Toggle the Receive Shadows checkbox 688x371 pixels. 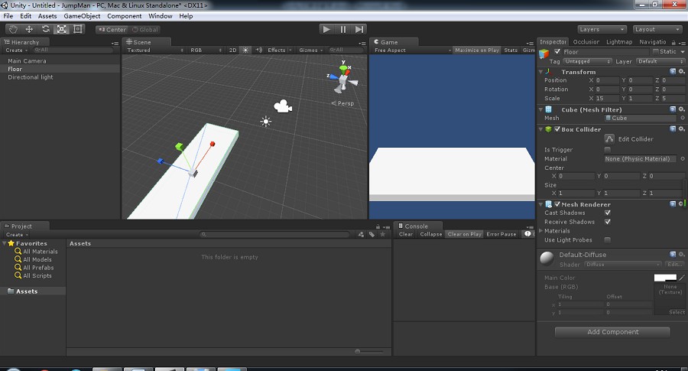click(607, 222)
